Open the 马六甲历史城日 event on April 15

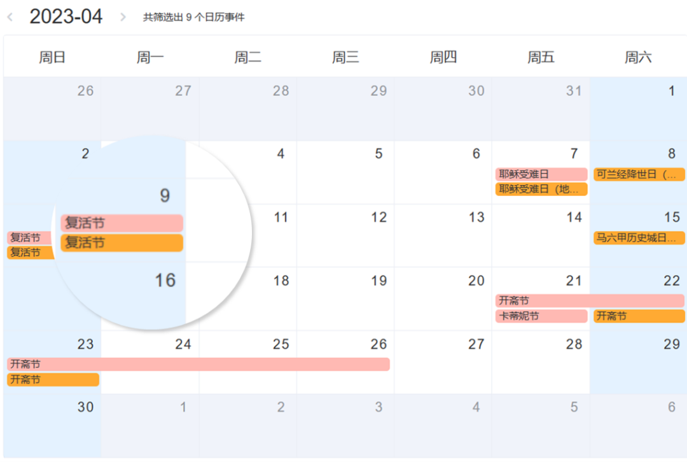pos(639,237)
